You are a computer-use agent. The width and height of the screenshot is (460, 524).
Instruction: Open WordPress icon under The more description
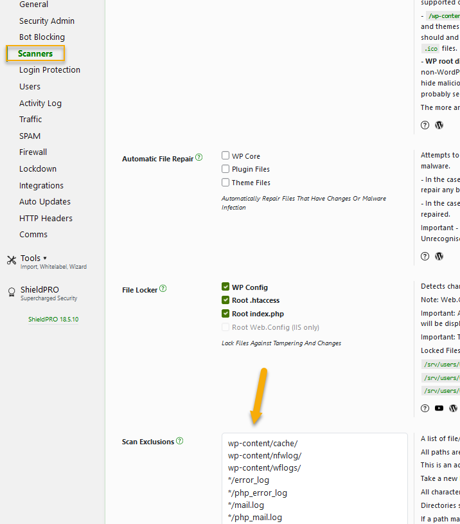point(439,125)
